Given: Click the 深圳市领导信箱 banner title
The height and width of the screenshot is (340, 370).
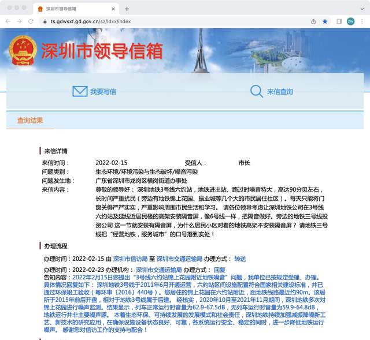Looking at the screenshot, I should pyautogui.click(x=102, y=51).
